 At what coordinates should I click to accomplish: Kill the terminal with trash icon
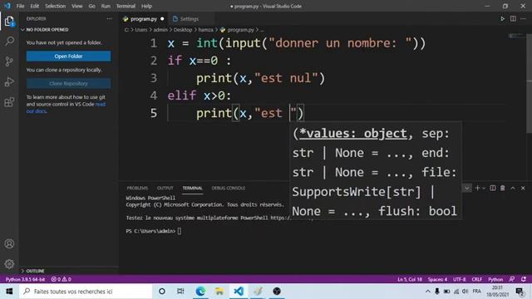(502, 188)
